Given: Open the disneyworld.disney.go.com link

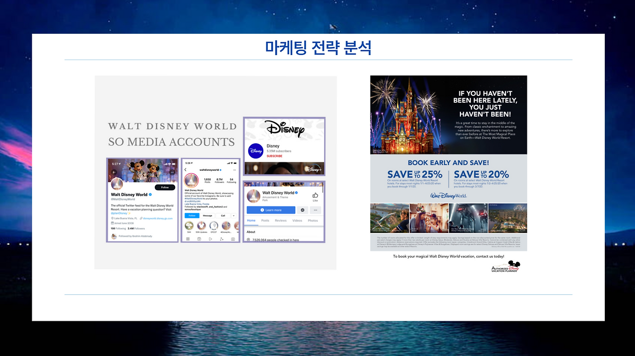Looking at the screenshot, I should pyautogui.click(x=157, y=218).
